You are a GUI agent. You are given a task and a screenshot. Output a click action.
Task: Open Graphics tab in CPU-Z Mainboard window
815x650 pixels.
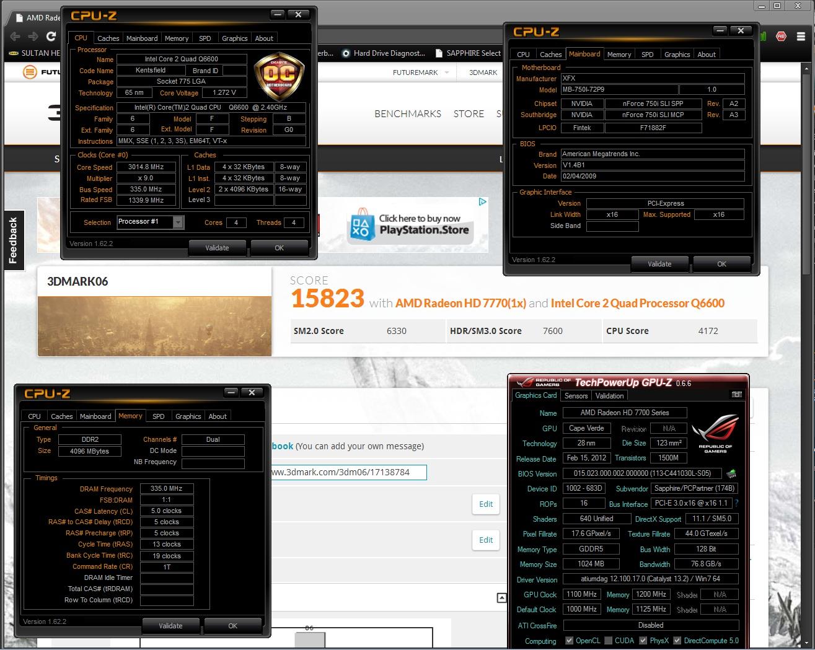click(x=677, y=55)
